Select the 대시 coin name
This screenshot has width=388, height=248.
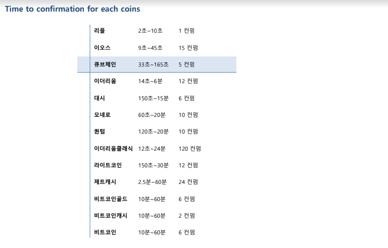click(x=100, y=98)
